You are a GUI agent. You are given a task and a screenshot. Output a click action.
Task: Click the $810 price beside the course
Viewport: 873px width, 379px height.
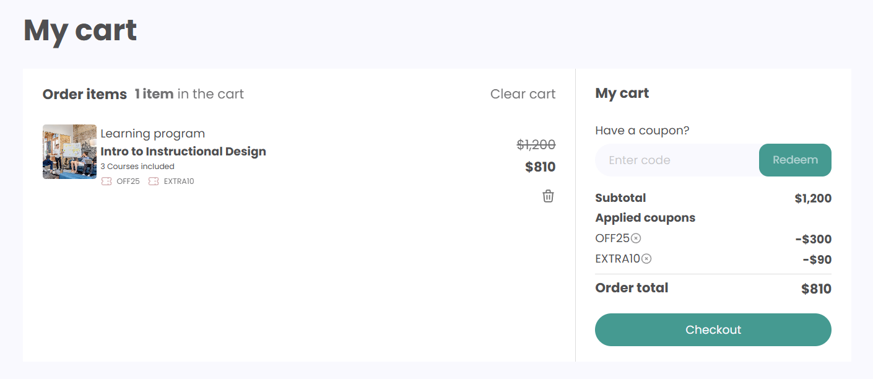(x=540, y=167)
